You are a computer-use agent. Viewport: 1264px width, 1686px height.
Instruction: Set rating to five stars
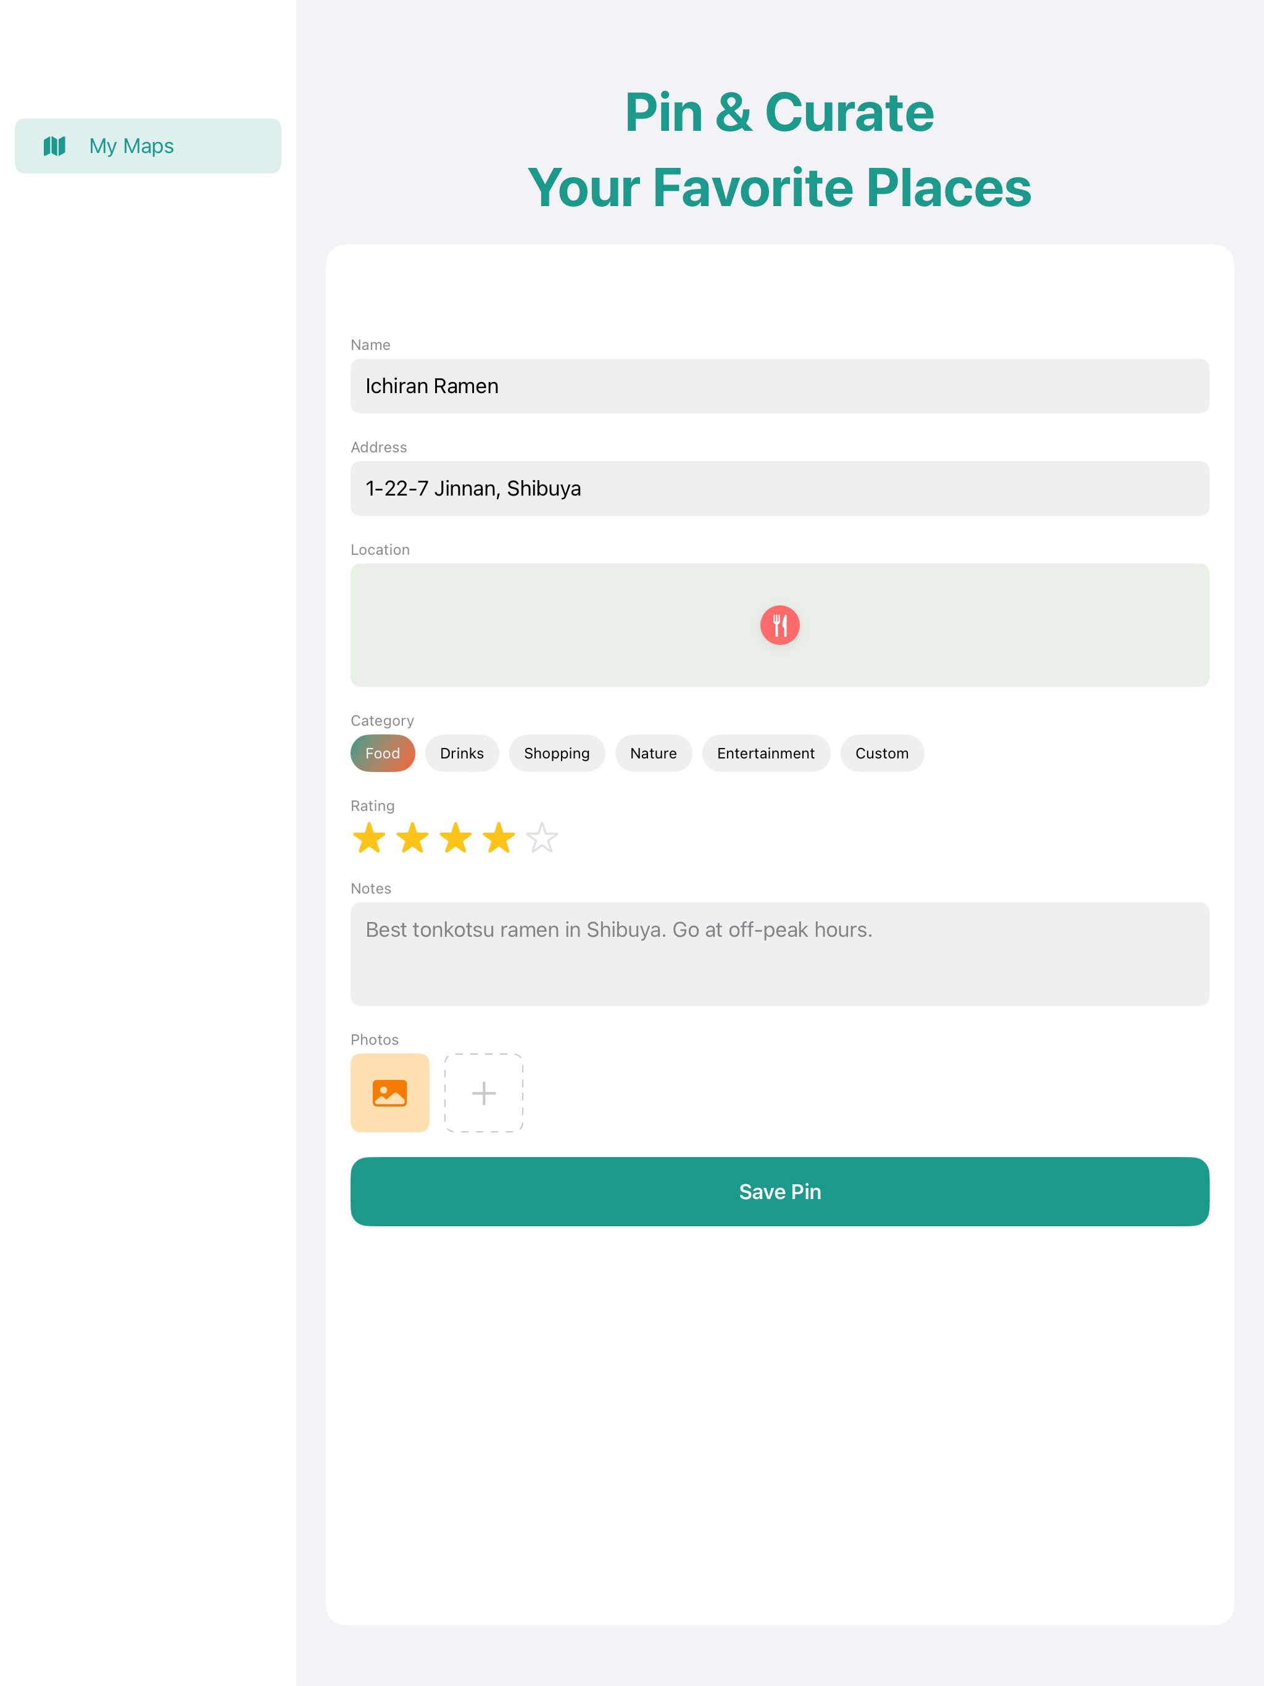click(542, 837)
